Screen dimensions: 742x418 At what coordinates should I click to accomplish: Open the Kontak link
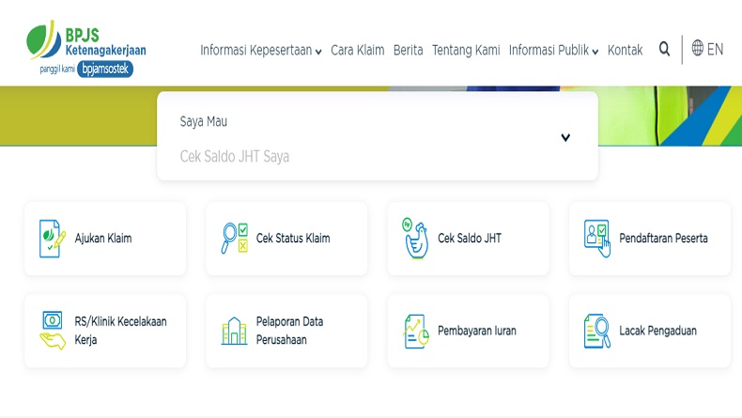coord(625,51)
